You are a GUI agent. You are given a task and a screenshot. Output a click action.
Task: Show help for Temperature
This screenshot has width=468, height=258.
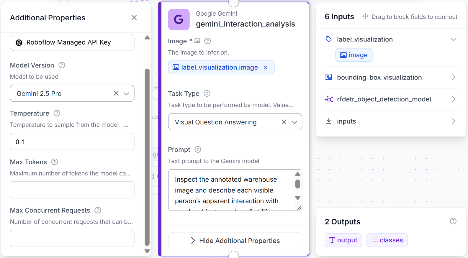click(x=57, y=113)
